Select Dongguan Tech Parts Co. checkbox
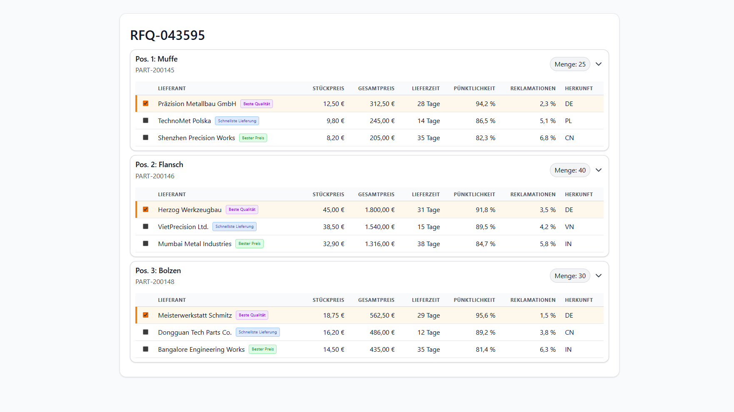The height and width of the screenshot is (412, 734). [x=145, y=332]
